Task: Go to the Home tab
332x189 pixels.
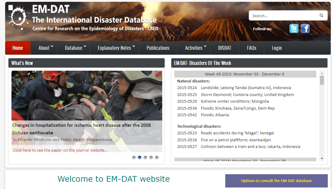Action: click(x=18, y=48)
